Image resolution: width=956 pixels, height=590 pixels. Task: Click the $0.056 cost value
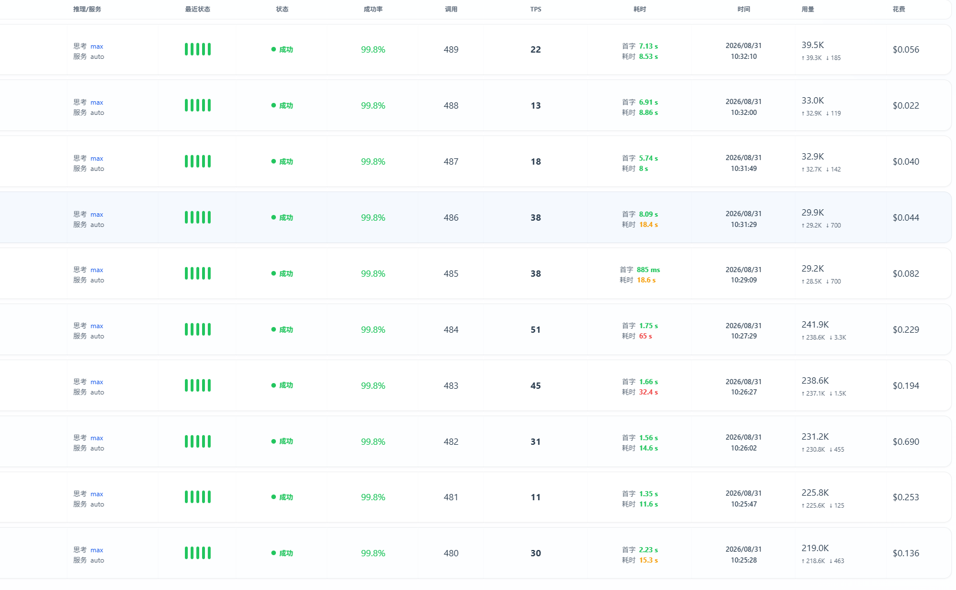coord(906,50)
